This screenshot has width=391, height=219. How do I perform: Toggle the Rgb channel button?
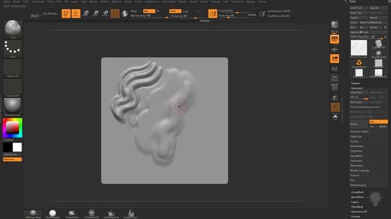[149, 11]
